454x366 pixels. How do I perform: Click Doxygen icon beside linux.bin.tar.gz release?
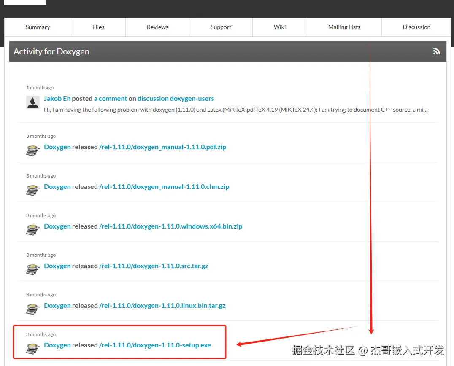[33, 309]
